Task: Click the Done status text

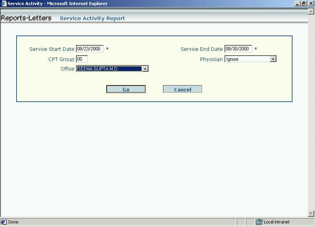Action: (x=13, y=222)
